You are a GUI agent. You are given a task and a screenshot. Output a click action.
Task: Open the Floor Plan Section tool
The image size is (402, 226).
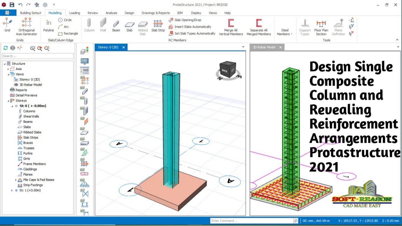pyautogui.click(x=321, y=27)
